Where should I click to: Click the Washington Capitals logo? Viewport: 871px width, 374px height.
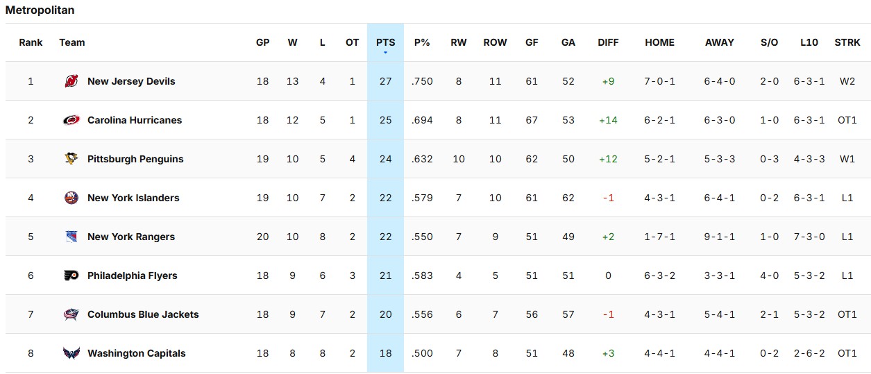tap(71, 353)
